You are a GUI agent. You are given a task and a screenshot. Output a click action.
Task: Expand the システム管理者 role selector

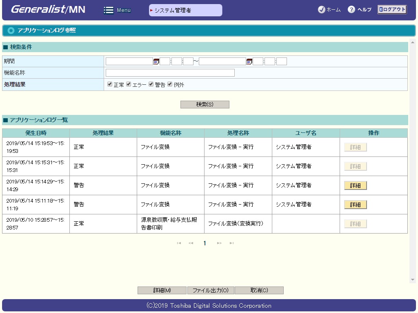click(x=185, y=10)
